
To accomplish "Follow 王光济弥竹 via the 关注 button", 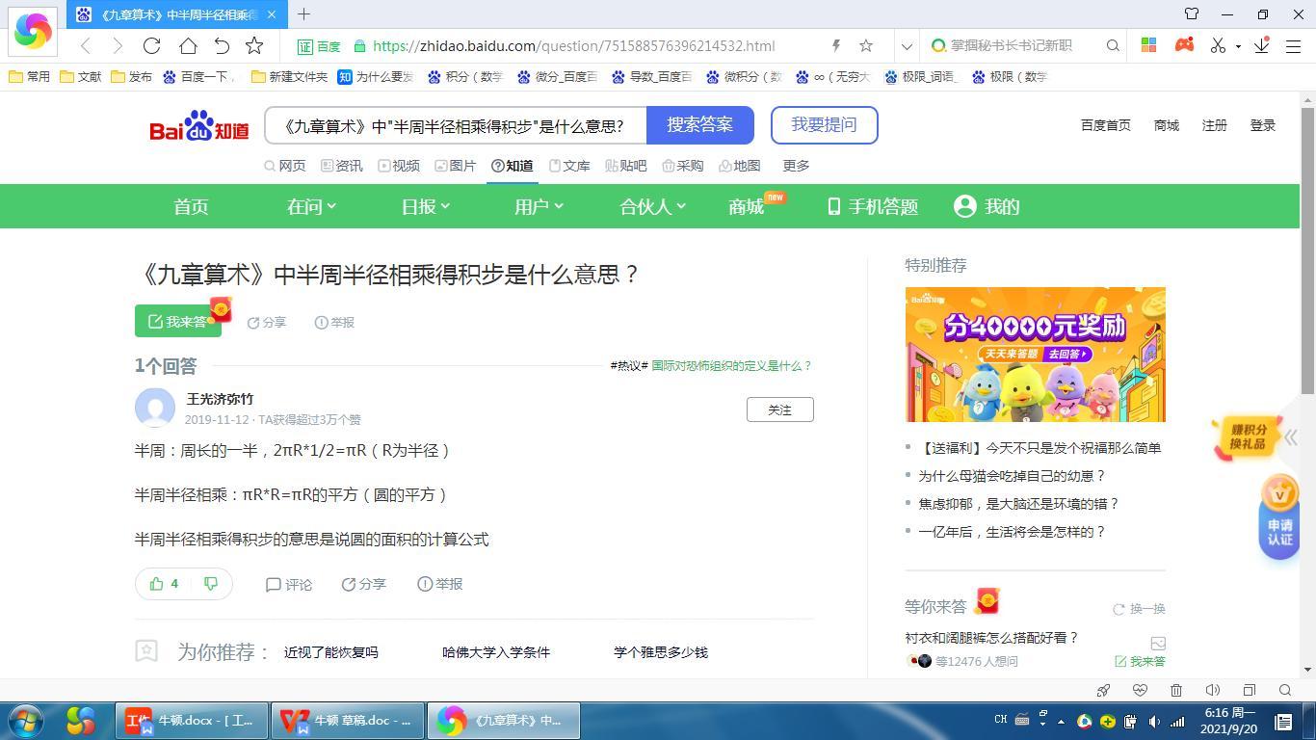I will coord(779,410).
